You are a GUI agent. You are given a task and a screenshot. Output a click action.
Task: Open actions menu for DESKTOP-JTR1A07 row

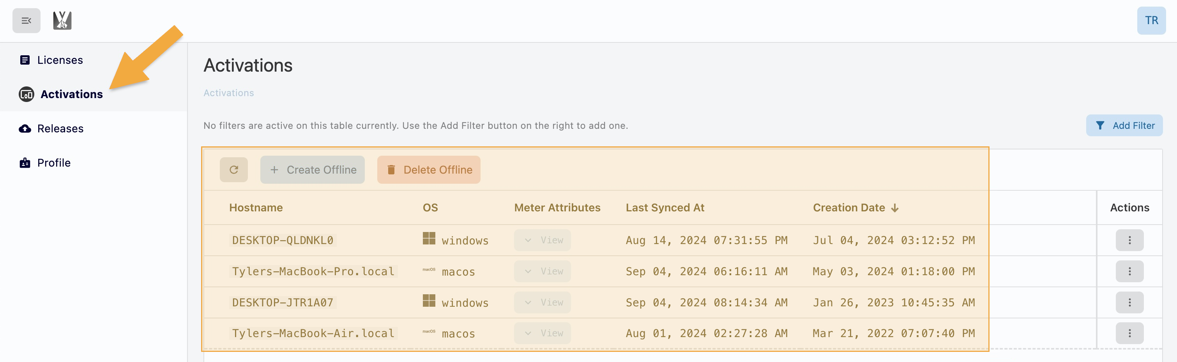[x=1129, y=302]
